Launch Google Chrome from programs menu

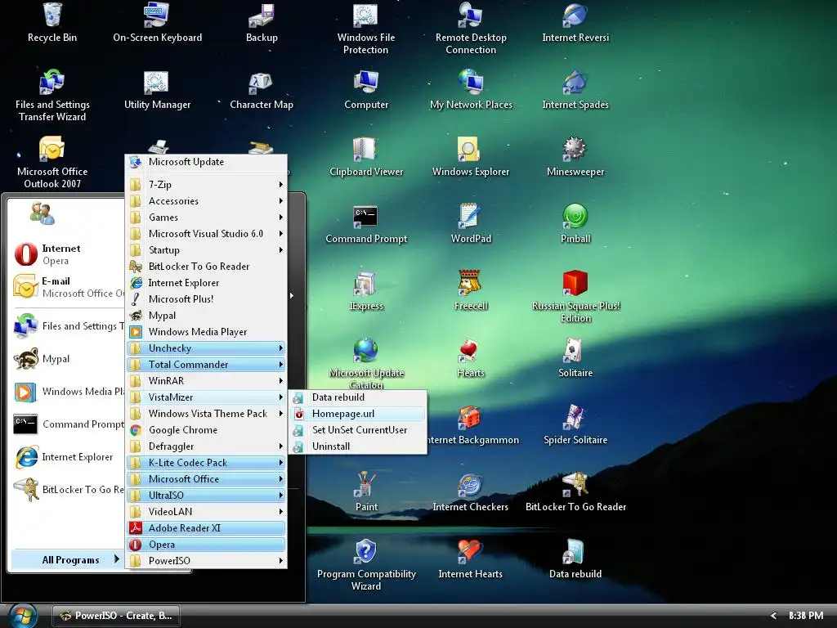[x=206, y=430]
